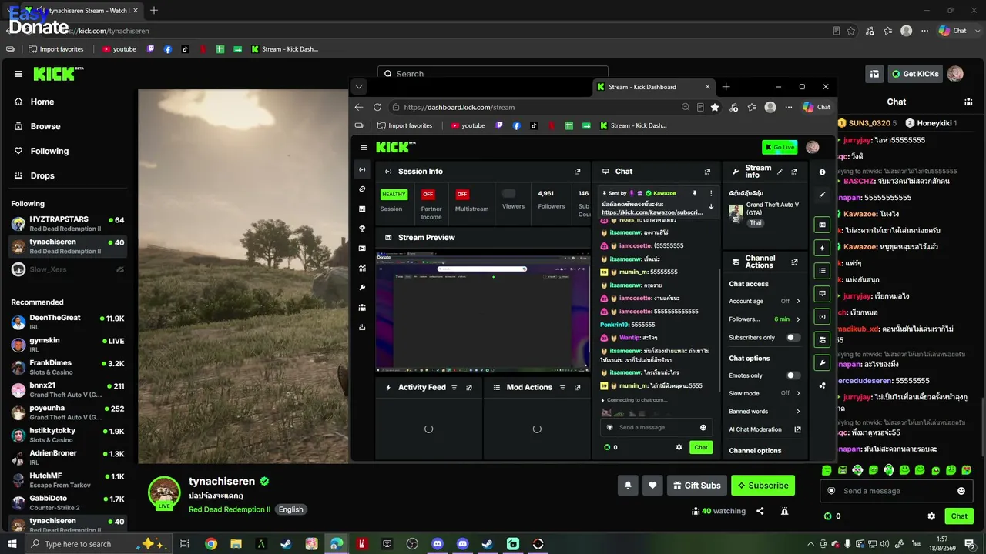The height and width of the screenshot is (554, 986).
Task: Toggle the Subscribers only switch
Action: (x=793, y=338)
